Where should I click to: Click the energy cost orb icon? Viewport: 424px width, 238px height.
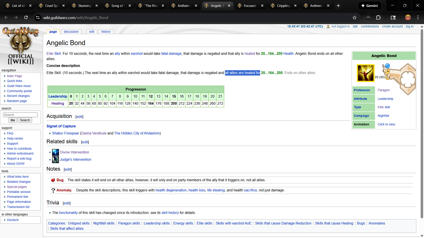tap(387, 66)
